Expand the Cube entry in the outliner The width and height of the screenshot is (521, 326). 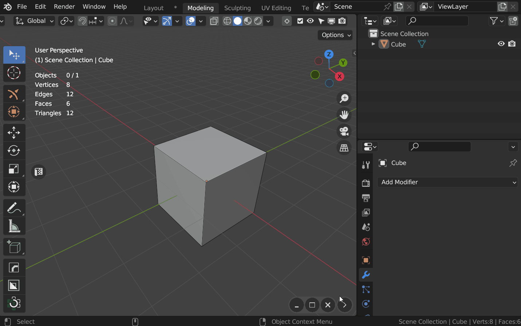point(373,44)
